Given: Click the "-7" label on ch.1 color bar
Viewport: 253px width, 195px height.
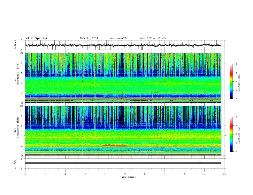Looking at the screenshot, I should 235,99.
